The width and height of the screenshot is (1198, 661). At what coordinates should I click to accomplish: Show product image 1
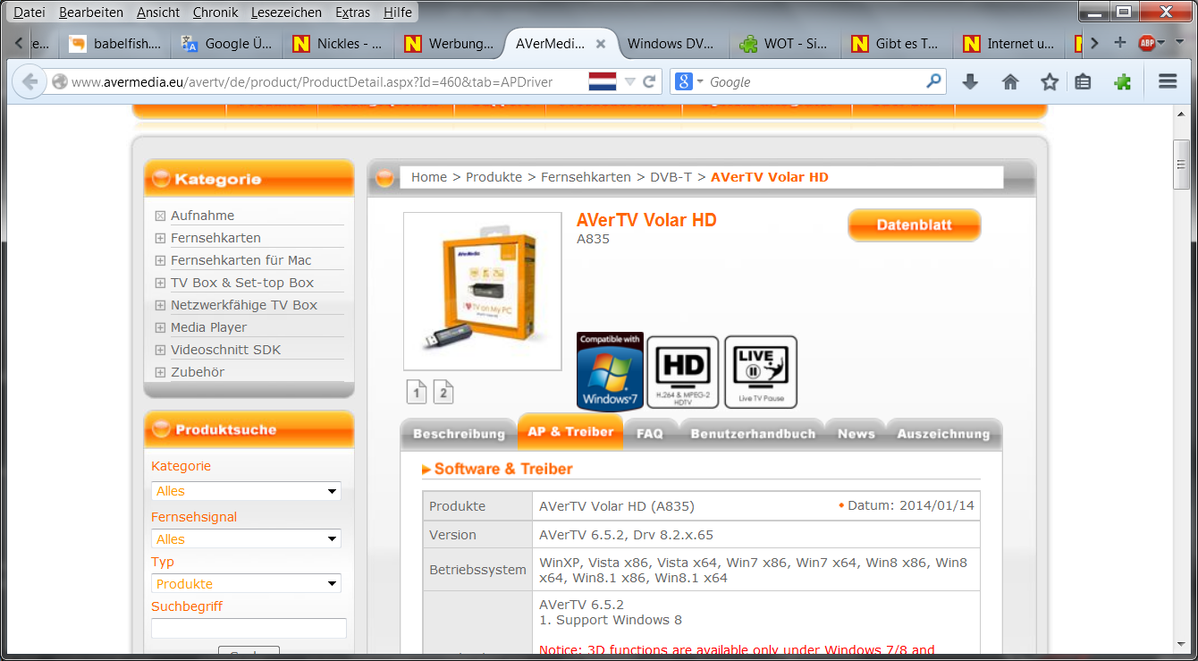[417, 392]
